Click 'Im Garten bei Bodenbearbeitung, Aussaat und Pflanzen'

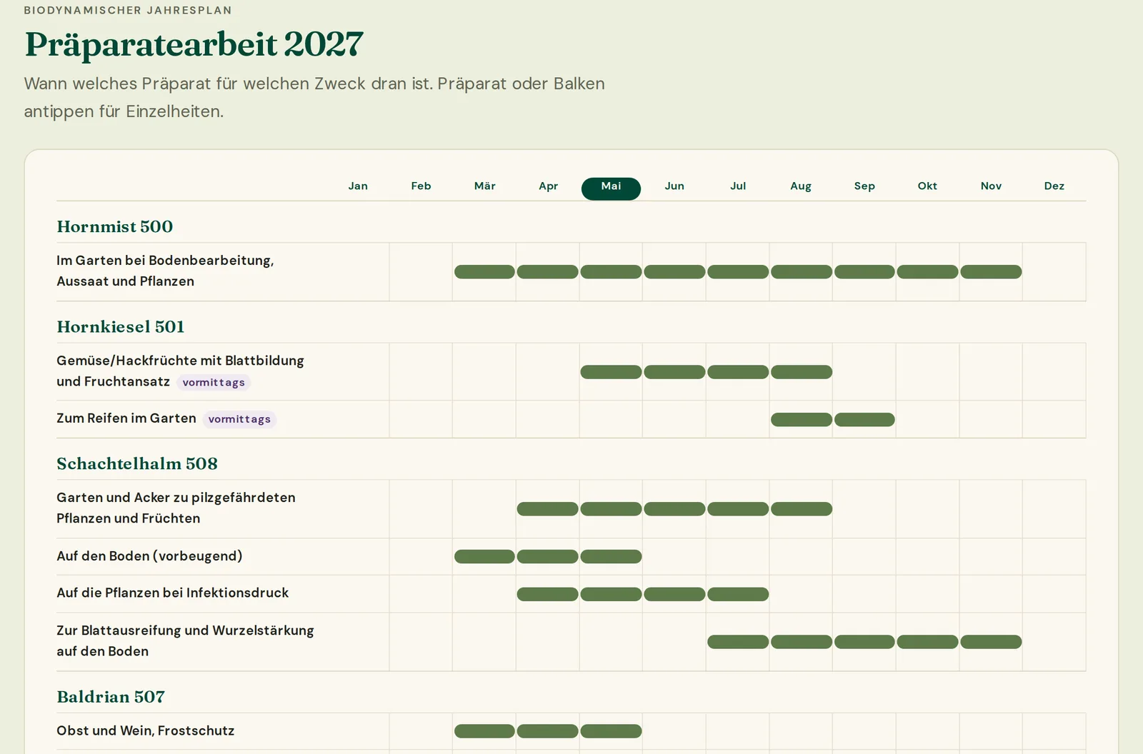[165, 271]
